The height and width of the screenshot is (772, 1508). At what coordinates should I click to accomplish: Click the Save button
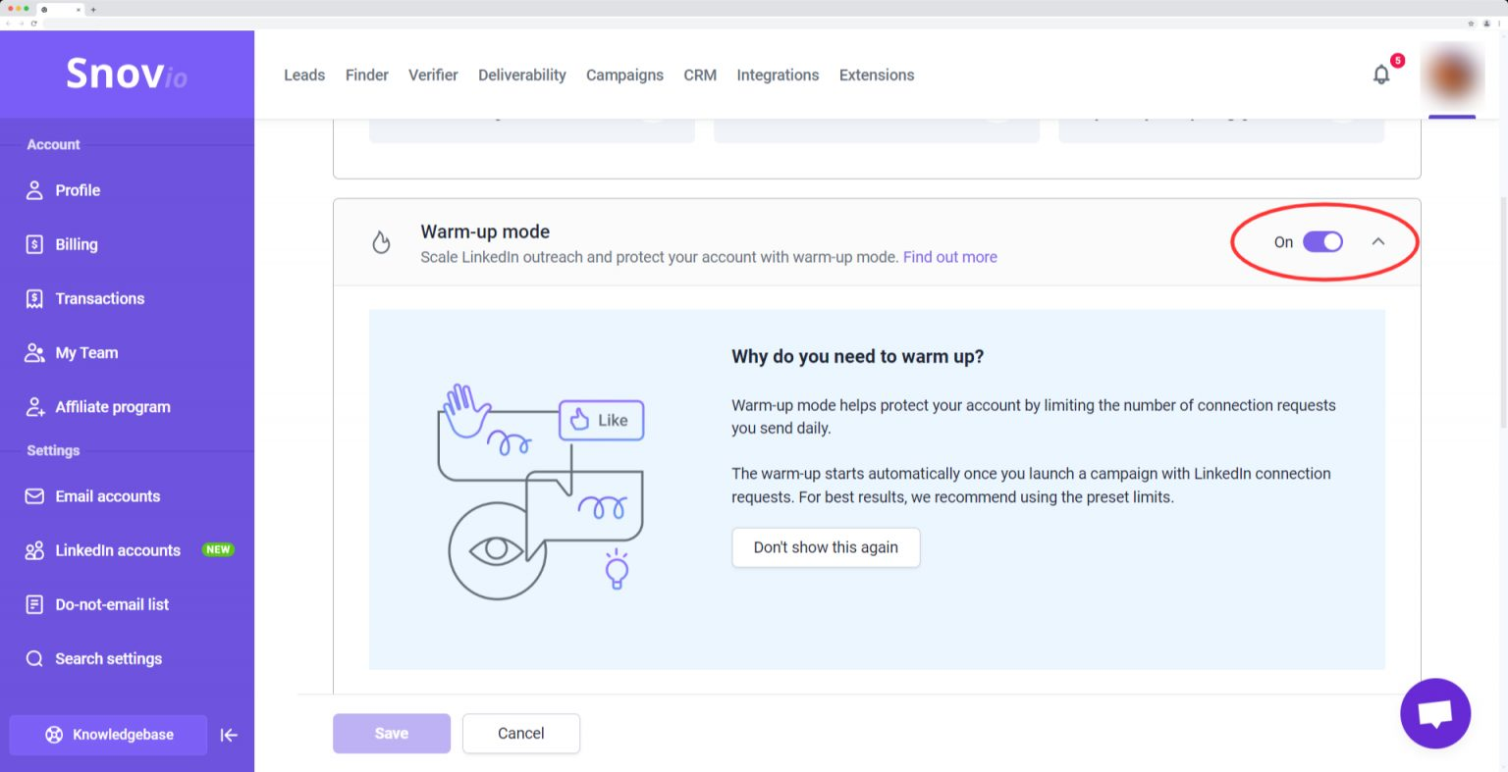pos(392,733)
